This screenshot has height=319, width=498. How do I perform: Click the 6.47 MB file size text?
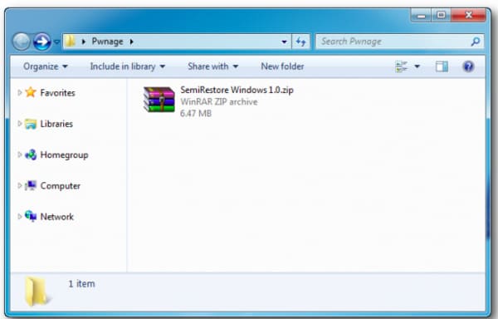pos(196,113)
